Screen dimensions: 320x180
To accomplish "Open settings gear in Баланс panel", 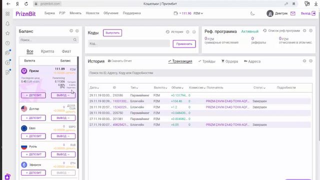I will pyautogui.click(x=77, y=31).
